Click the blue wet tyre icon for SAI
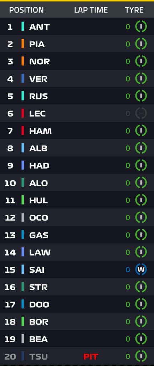Viewport: 154px width, 366px height. click(x=141, y=269)
